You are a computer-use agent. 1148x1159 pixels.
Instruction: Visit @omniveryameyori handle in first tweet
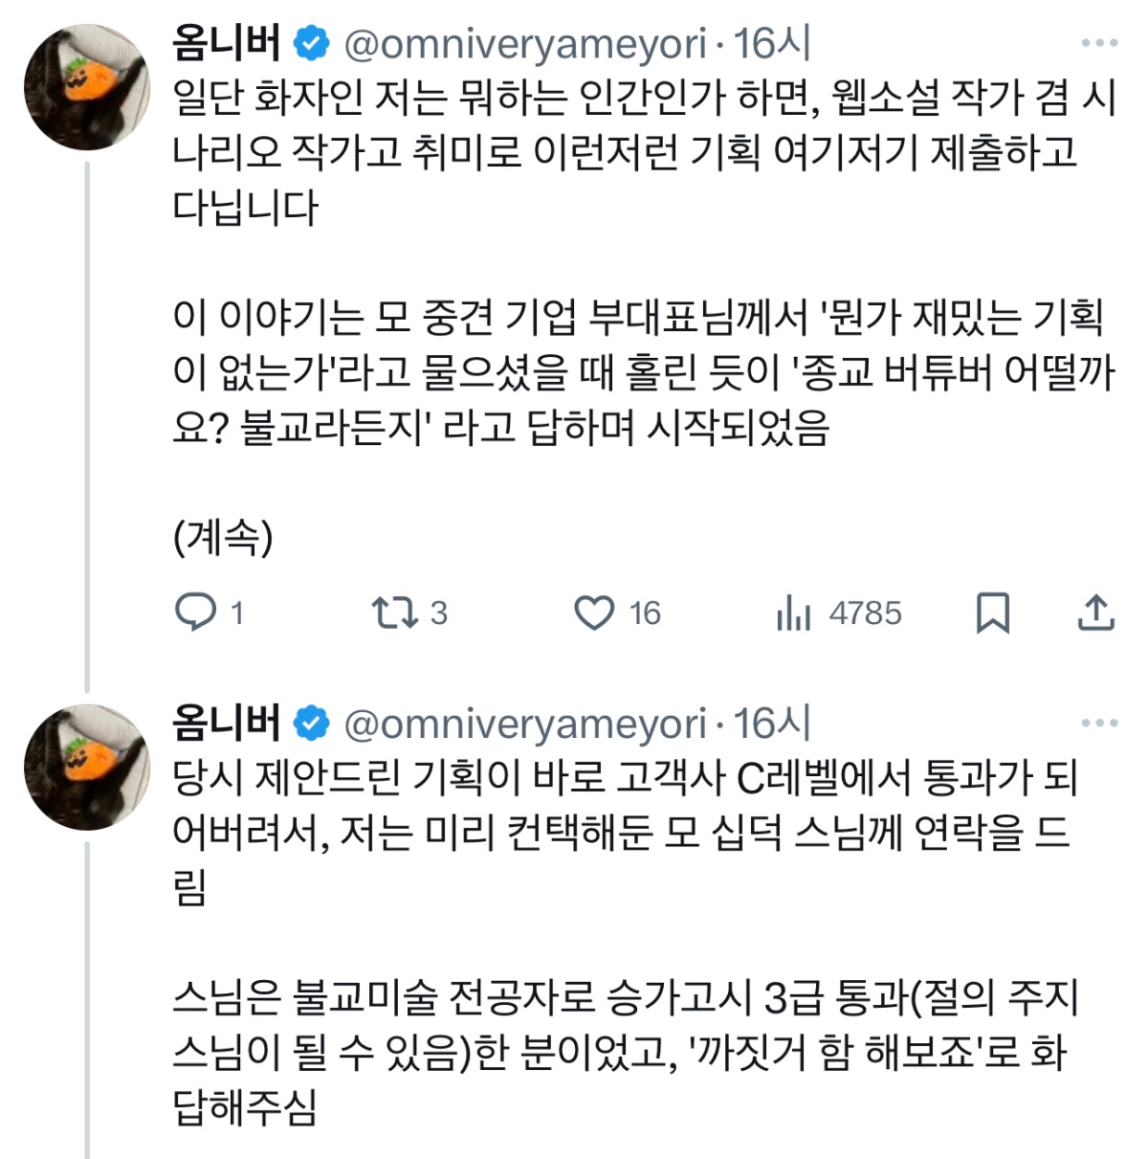click(525, 44)
